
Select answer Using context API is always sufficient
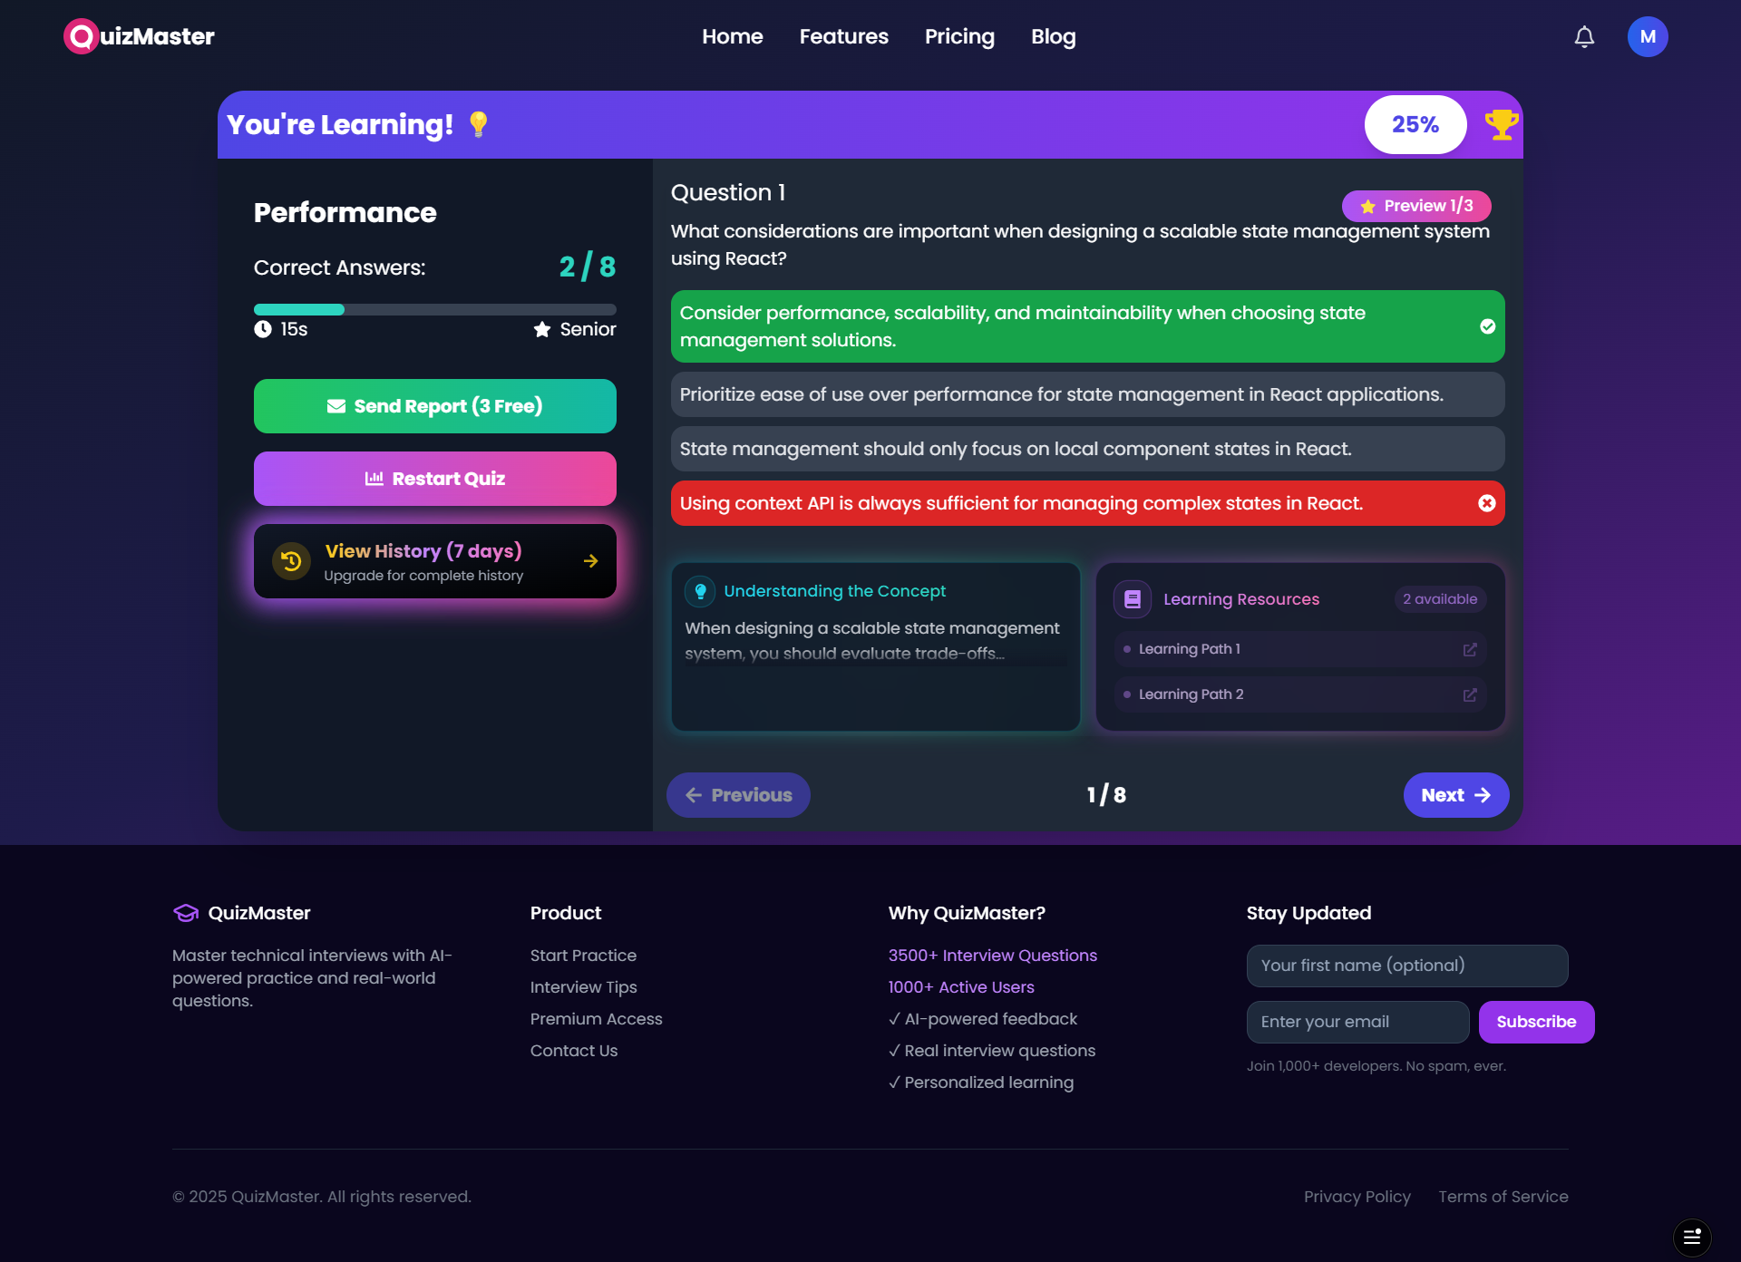point(1088,503)
